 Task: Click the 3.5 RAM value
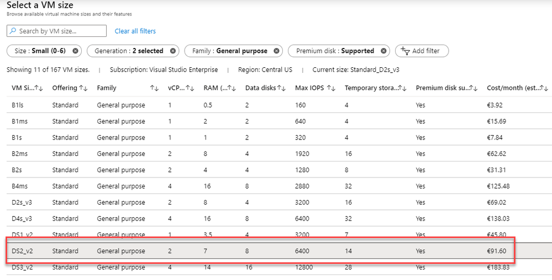click(208, 234)
